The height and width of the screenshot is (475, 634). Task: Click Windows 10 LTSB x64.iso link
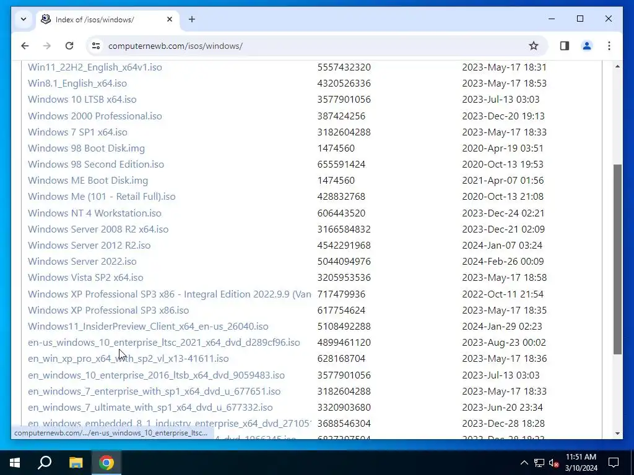82,100
